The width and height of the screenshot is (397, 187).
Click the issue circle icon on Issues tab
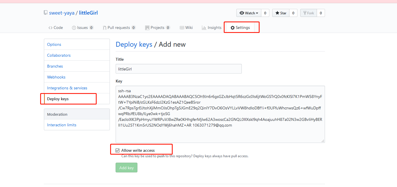pyautogui.click(x=74, y=28)
